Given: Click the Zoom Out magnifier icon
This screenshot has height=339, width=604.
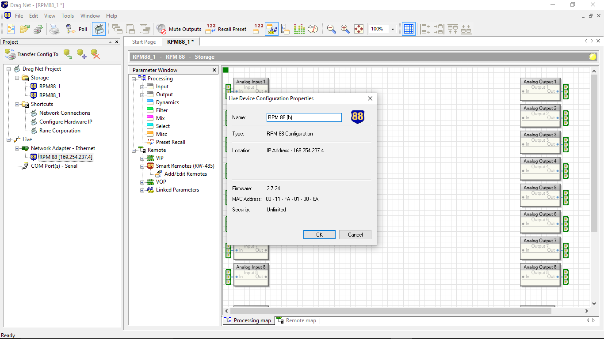Looking at the screenshot, I should coord(332,29).
